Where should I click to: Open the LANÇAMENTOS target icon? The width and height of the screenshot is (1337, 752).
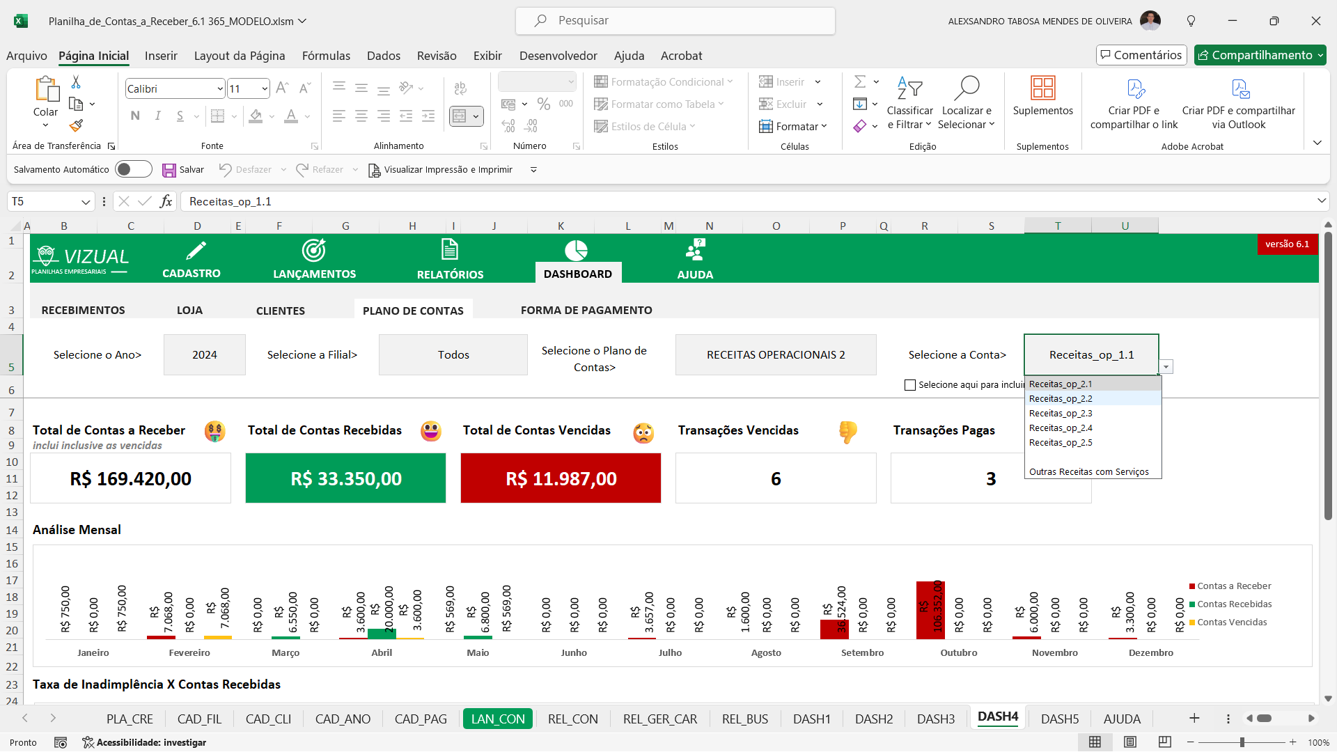click(x=314, y=251)
